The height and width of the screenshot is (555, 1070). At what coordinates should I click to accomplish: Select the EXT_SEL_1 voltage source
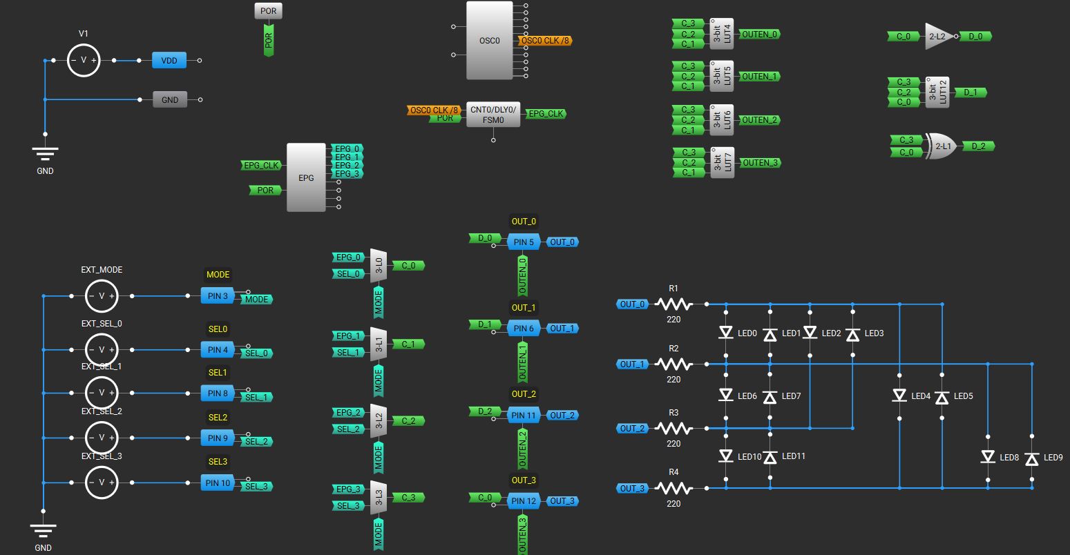click(x=102, y=393)
